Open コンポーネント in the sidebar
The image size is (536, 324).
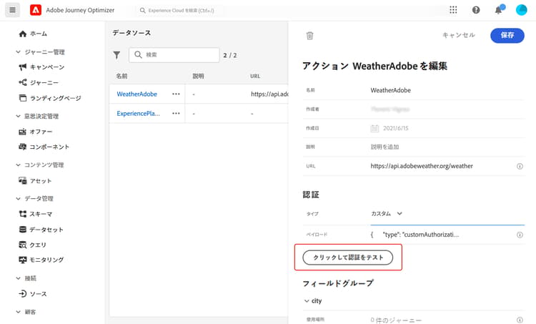[49, 147]
